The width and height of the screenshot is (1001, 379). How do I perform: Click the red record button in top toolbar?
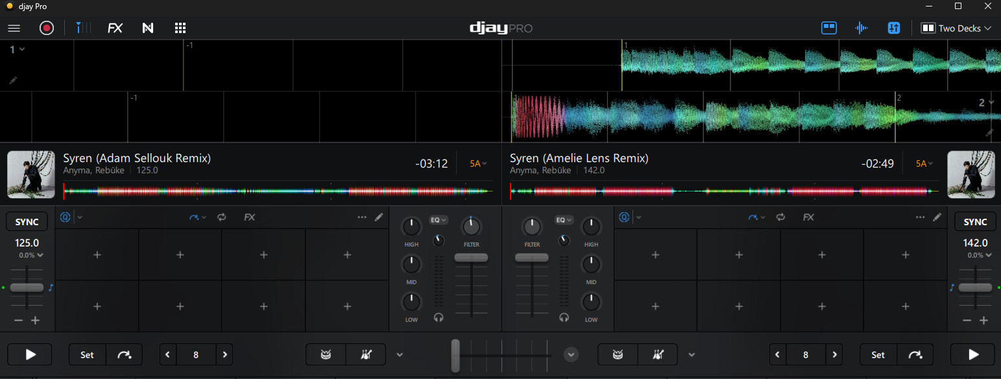(x=47, y=28)
